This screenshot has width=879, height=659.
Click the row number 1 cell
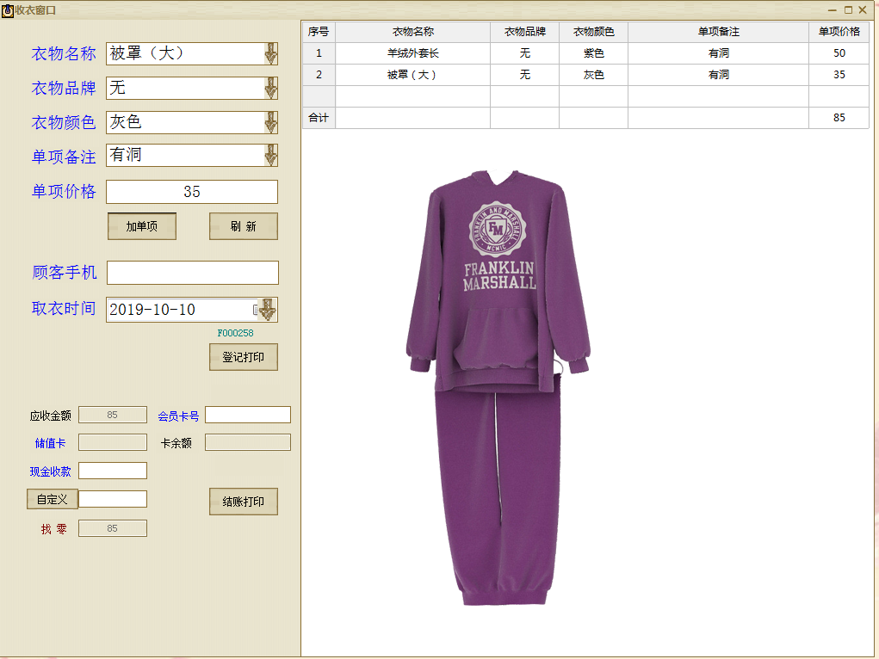[x=319, y=53]
